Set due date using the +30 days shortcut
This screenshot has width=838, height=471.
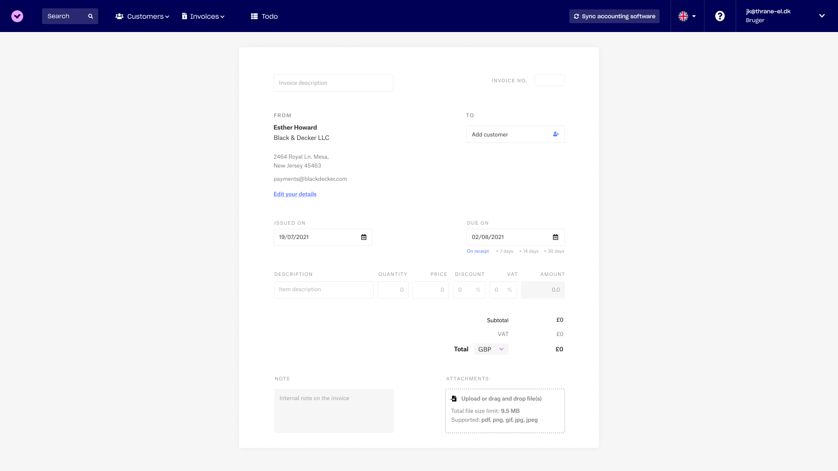pyautogui.click(x=554, y=251)
